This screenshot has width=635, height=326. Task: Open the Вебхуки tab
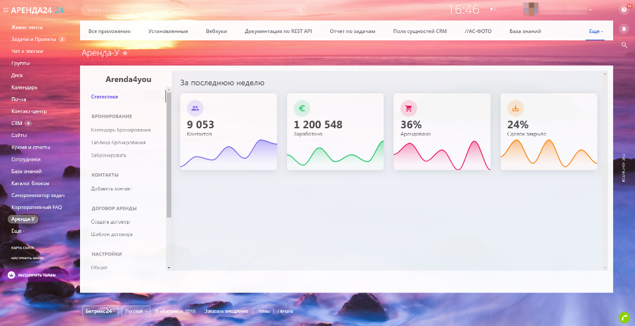[x=216, y=31]
